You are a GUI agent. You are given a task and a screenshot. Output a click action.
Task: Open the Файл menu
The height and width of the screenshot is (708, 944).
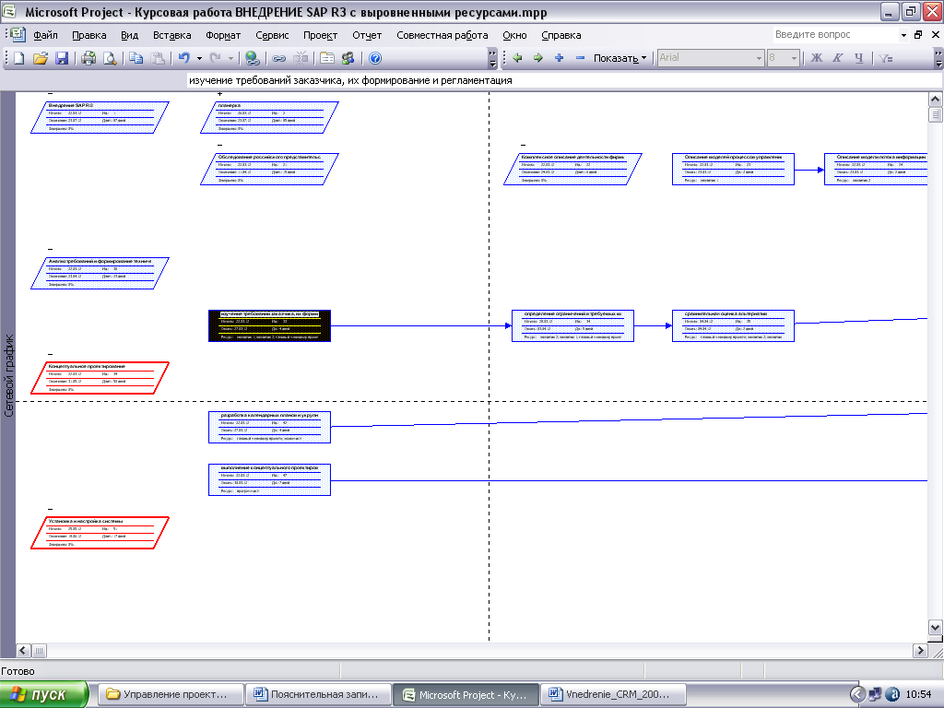pyautogui.click(x=46, y=35)
